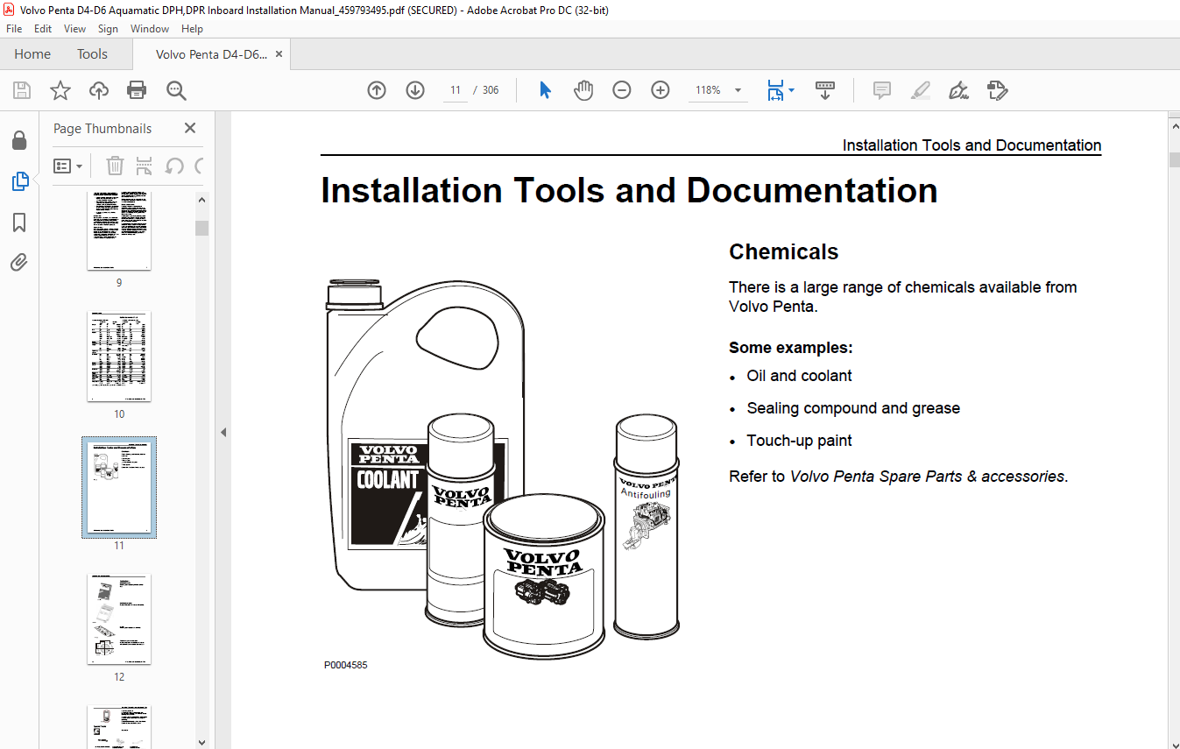Screen dimensions: 1180x749
Task: Click 'Oil and coolant' bullet text
Action: coord(799,376)
